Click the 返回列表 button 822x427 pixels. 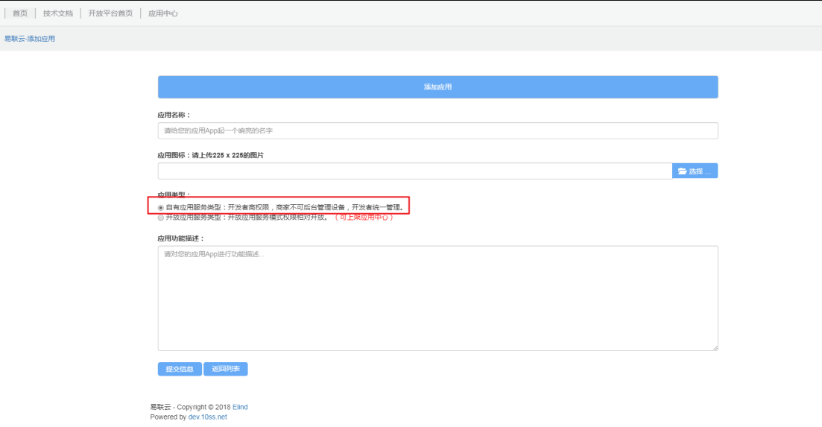tap(225, 369)
